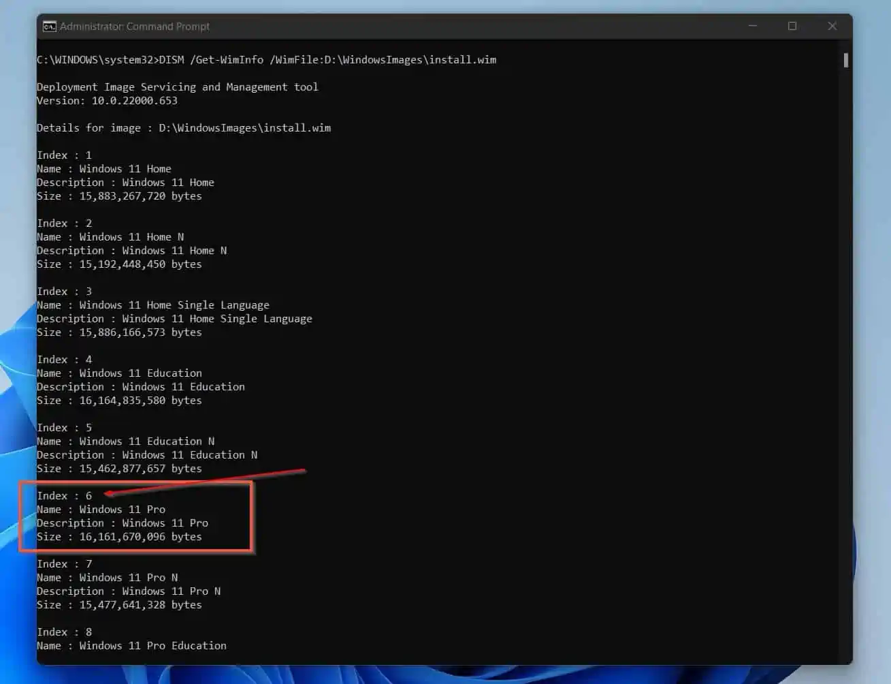Close the Administrator Command Prompt window

point(832,26)
